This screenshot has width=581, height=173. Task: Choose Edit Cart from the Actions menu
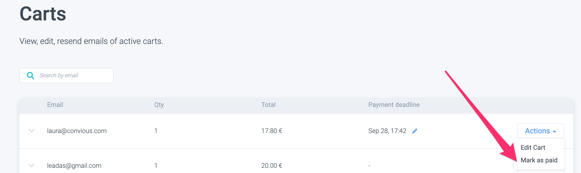(x=533, y=147)
